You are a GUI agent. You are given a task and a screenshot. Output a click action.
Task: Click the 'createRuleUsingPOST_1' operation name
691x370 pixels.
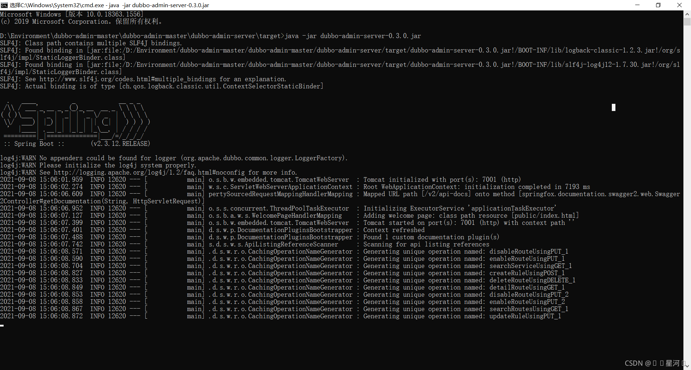click(x=527, y=273)
